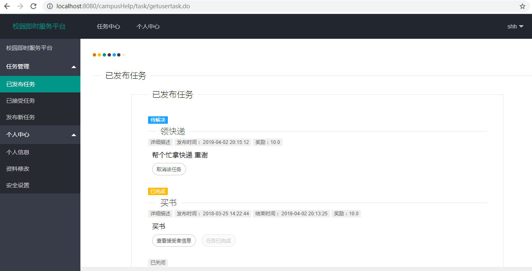Screen dimensions: 532x271
Task: Click the 取消该任务 button
Action: coord(169,169)
